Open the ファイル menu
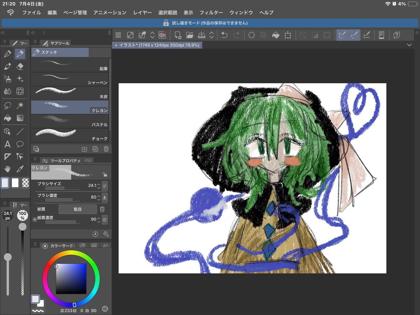 pyautogui.click(x=31, y=13)
